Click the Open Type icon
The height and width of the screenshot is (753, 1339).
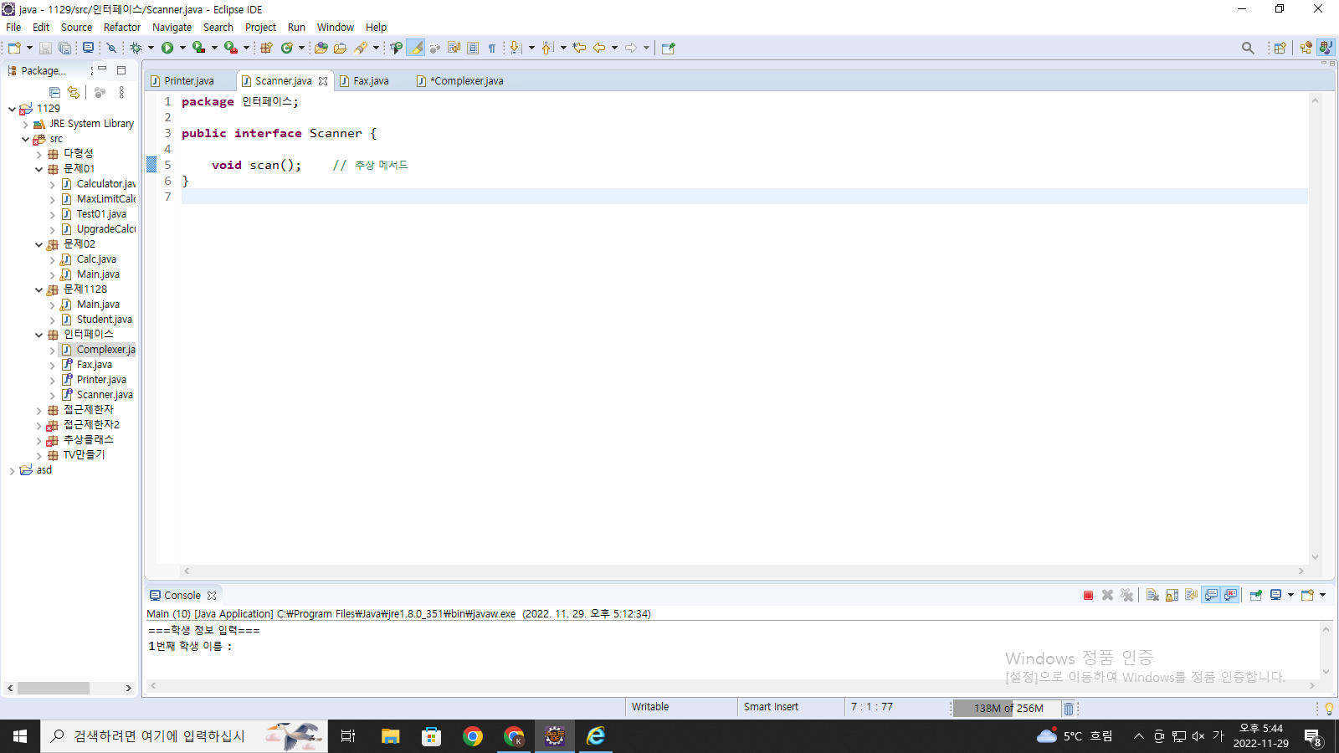point(321,48)
